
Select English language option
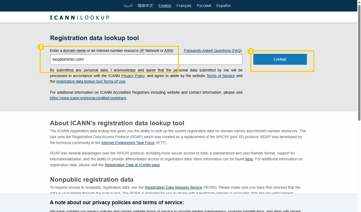[165, 6]
